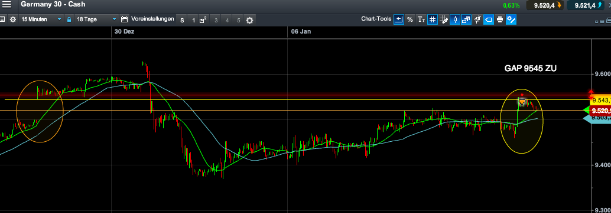Select preset 1 in Voreinstellungen

(x=193, y=20)
